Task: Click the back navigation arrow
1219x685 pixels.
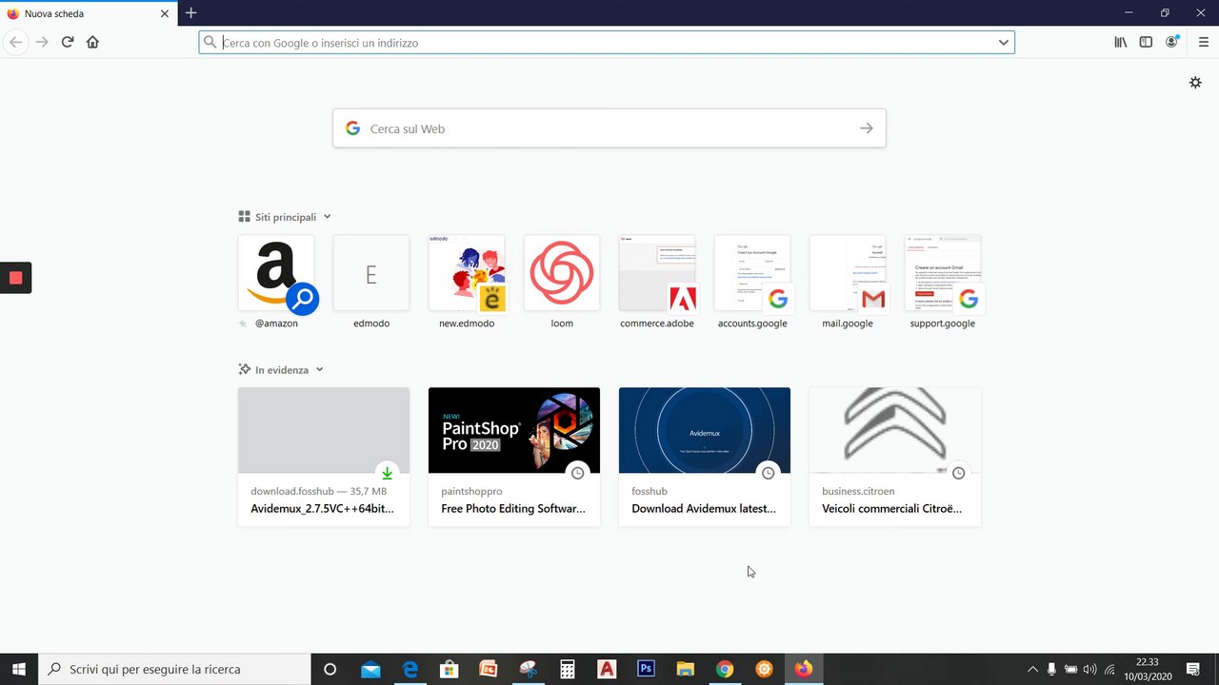Action: (x=15, y=42)
